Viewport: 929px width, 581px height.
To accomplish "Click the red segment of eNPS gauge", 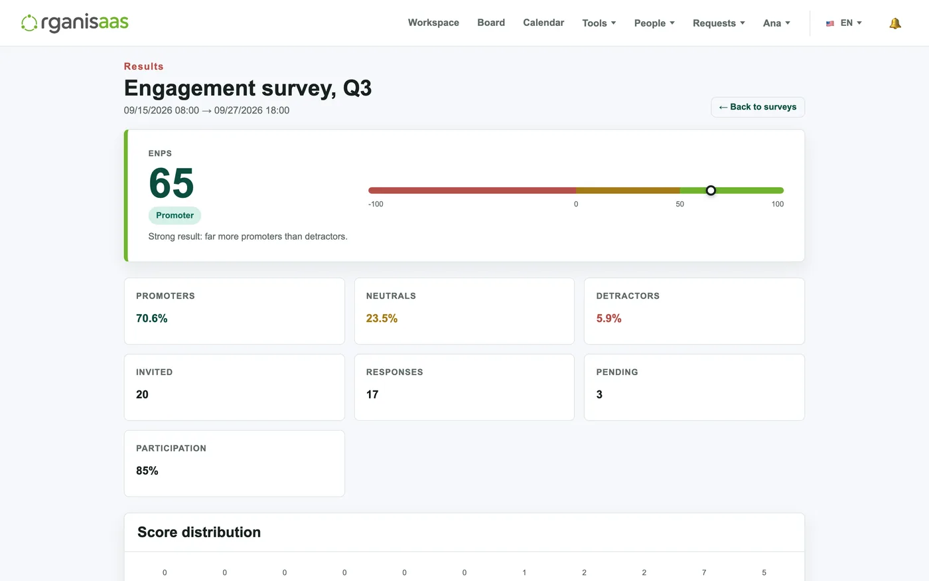I will pyautogui.click(x=472, y=191).
